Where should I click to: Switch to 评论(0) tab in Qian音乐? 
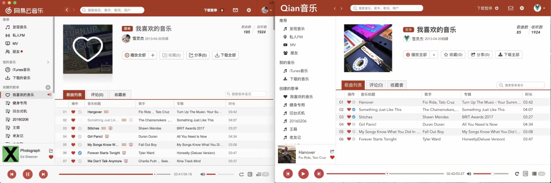coord(375,85)
